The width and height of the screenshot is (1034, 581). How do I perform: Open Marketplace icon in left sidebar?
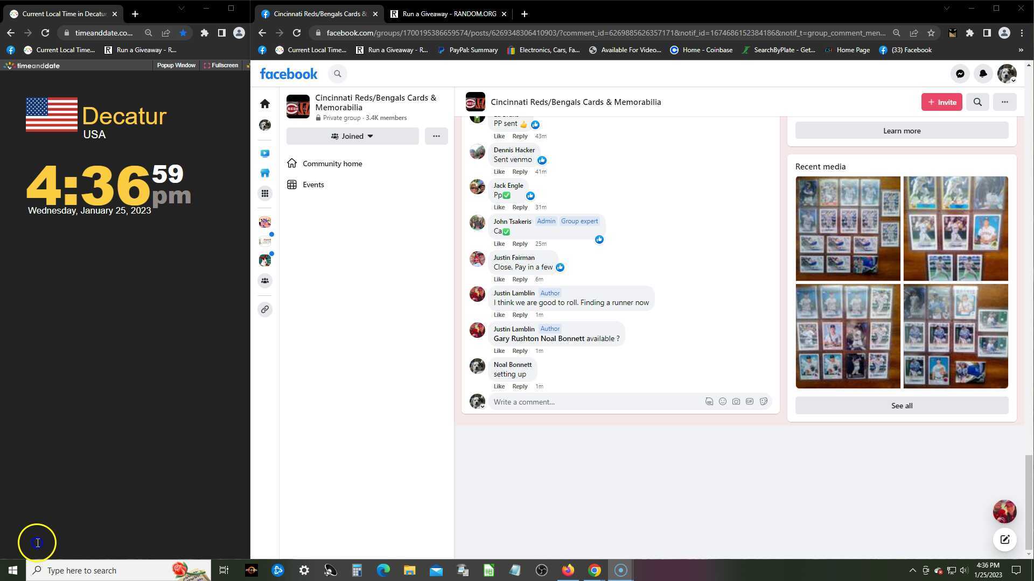click(265, 173)
